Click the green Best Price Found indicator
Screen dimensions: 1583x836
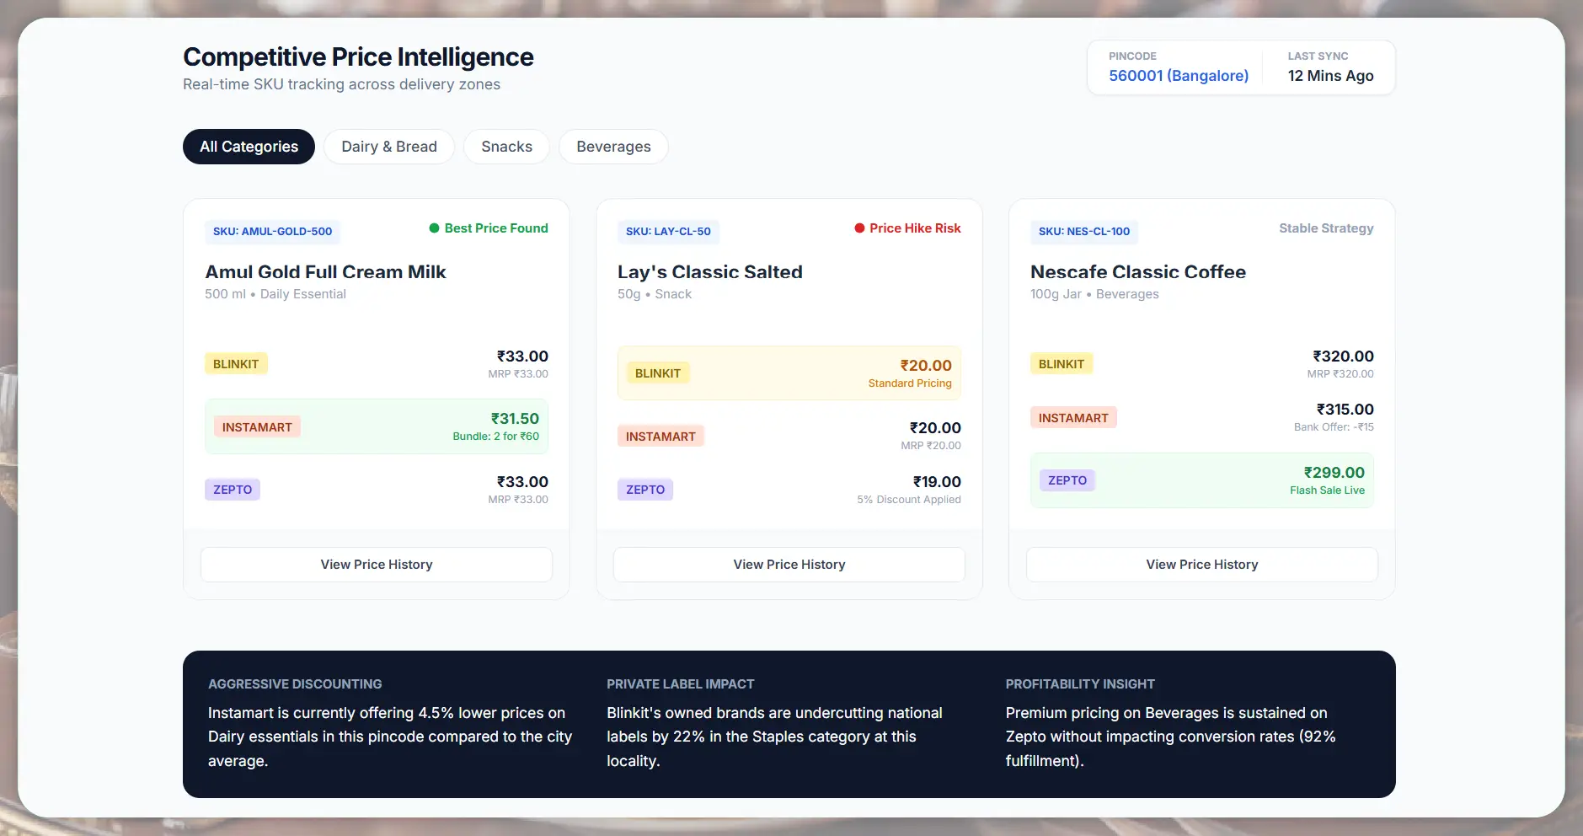click(489, 228)
